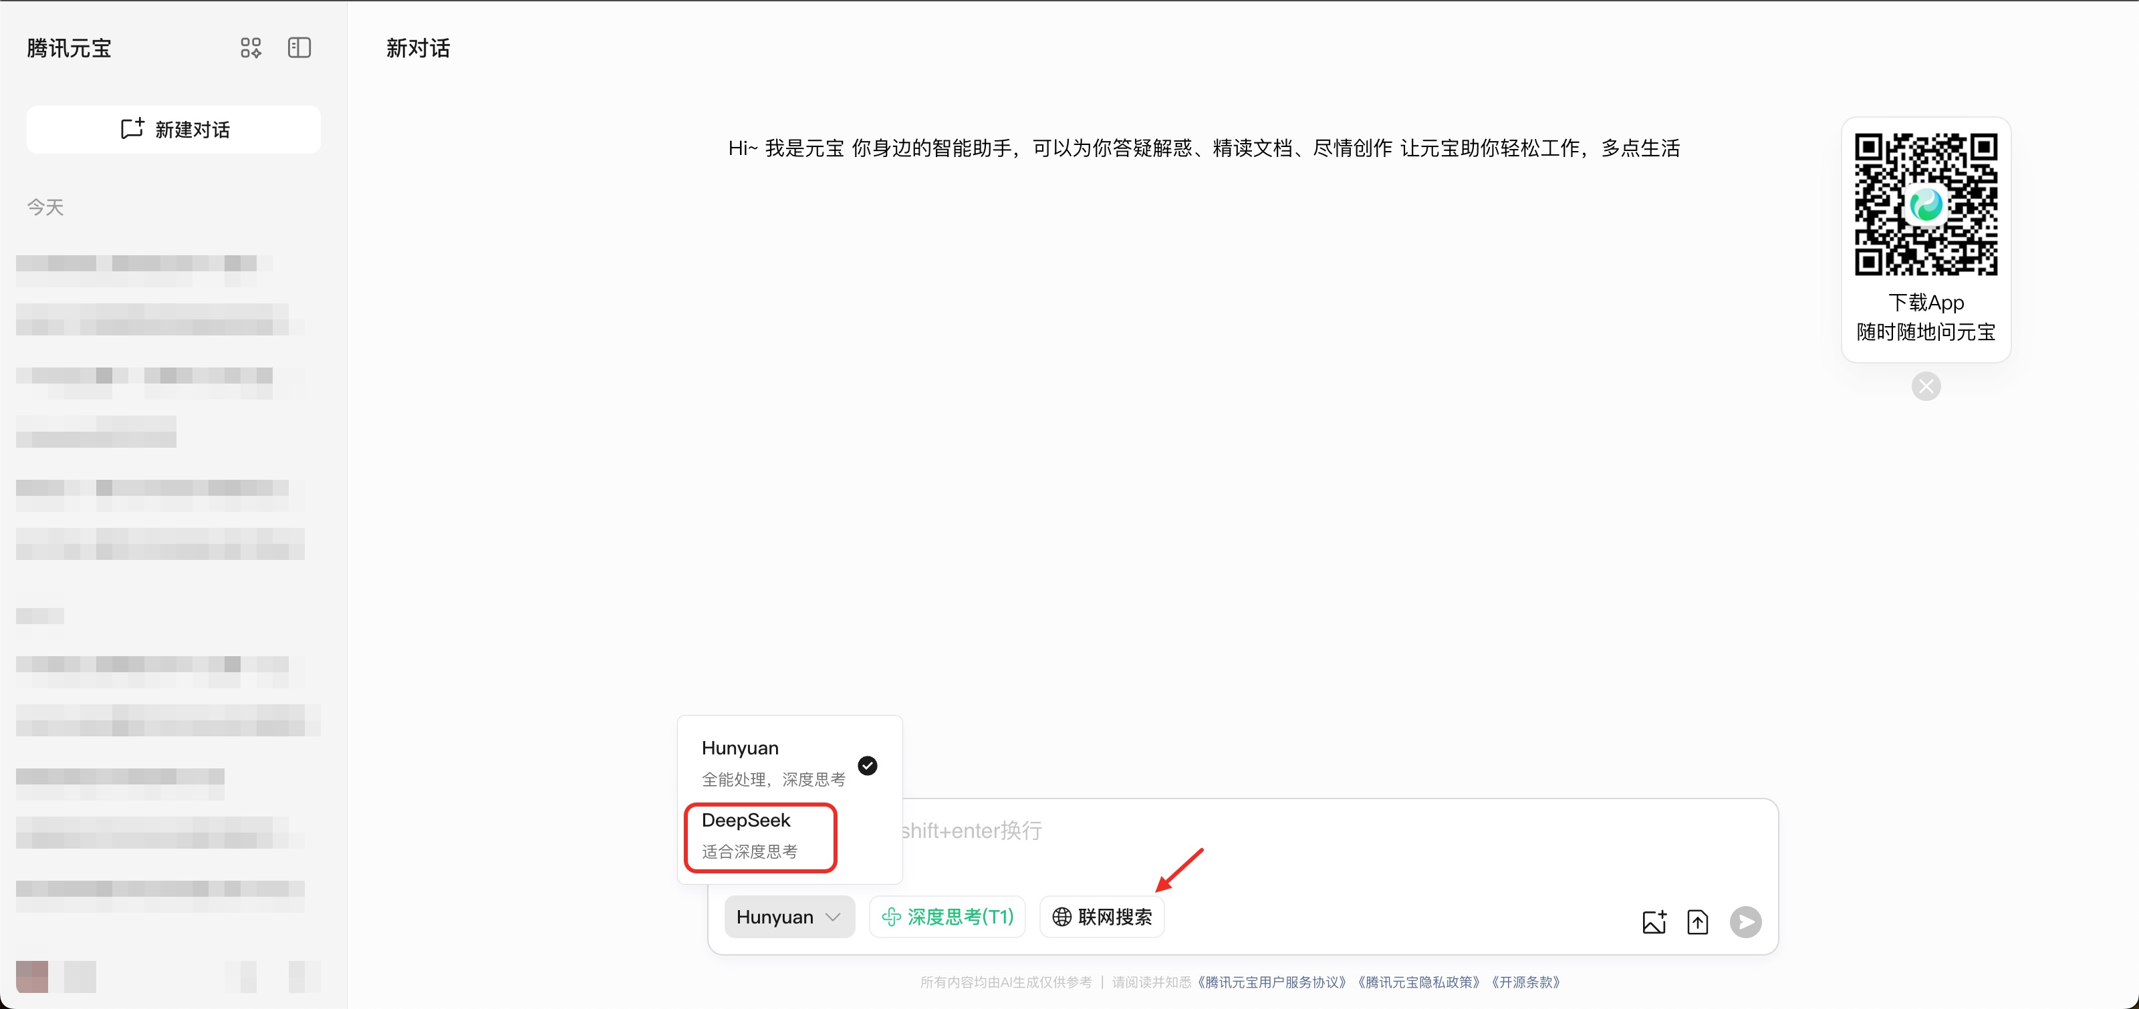2139x1009 pixels.
Task: Open 腾讯元宝隐私政策 privacy link
Action: (x=1418, y=982)
